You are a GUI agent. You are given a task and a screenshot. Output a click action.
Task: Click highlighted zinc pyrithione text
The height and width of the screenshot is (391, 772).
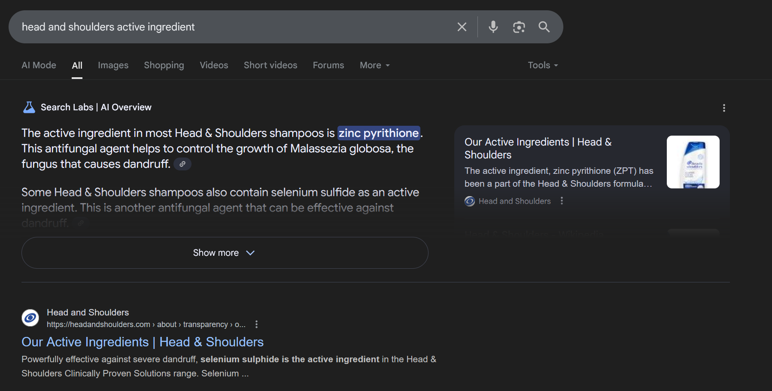(379, 133)
